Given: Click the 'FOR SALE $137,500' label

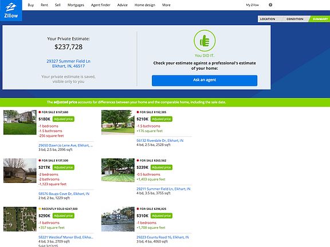Looking at the screenshot, I should pyautogui.click(x=55, y=161).
